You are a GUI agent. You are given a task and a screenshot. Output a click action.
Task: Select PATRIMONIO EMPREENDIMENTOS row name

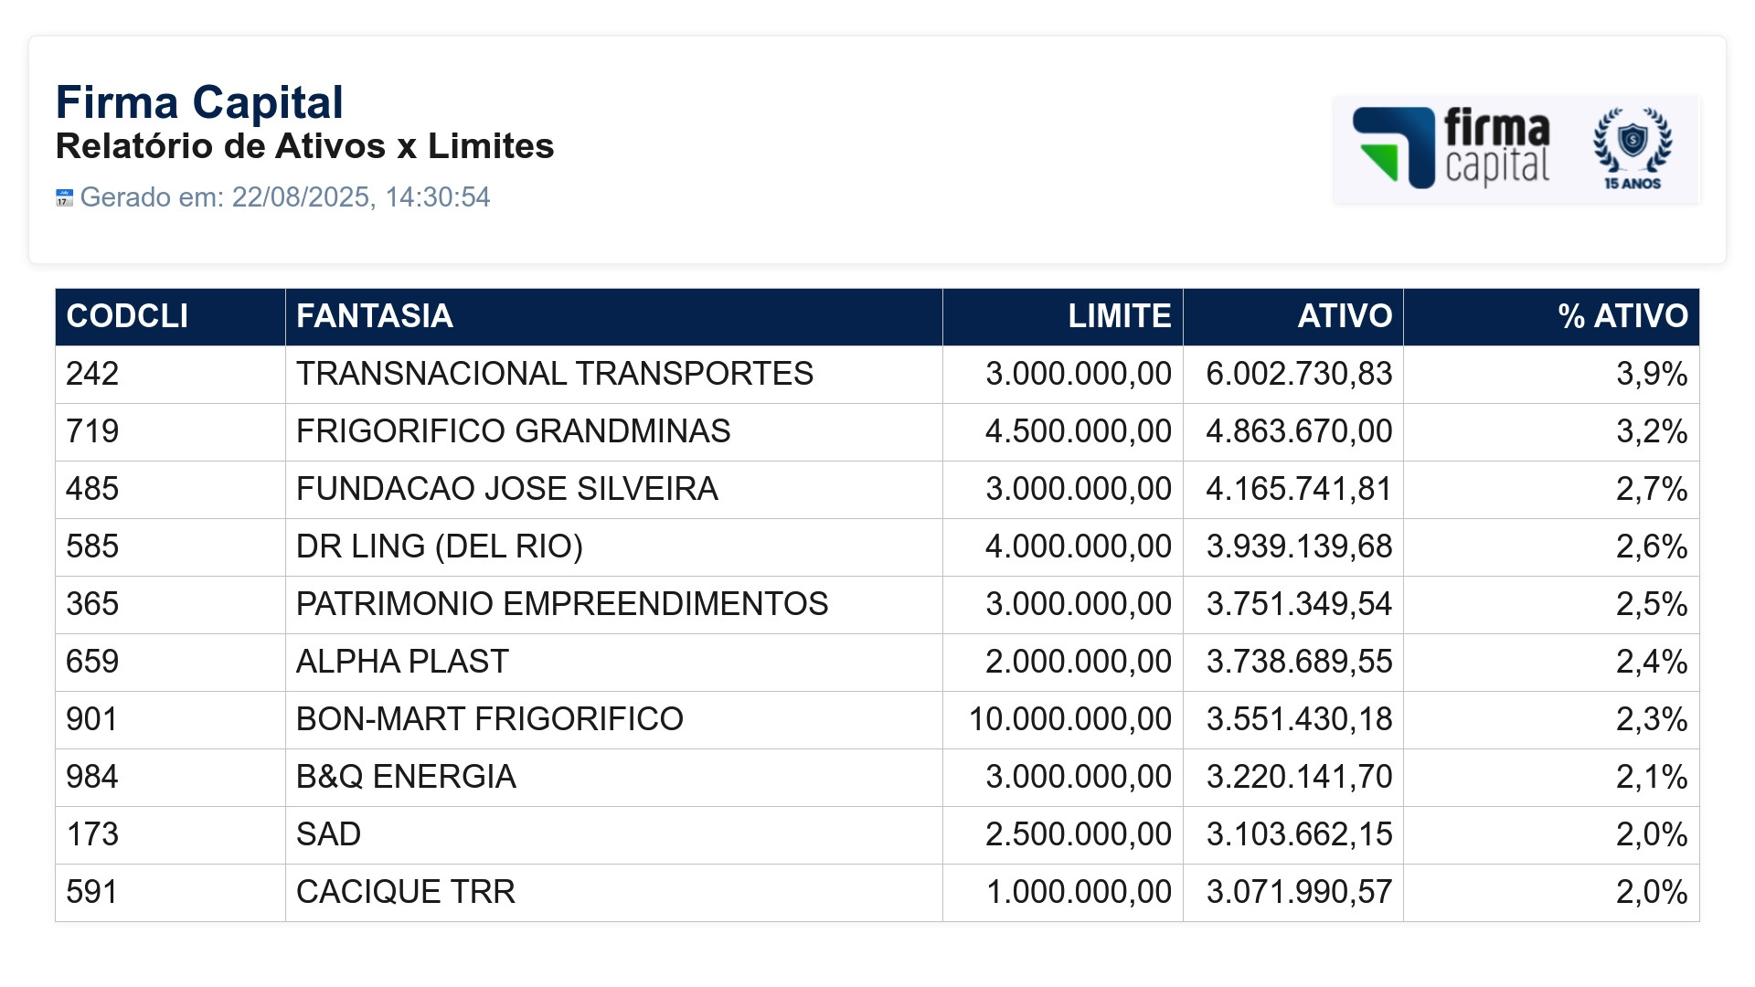coord(562,604)
